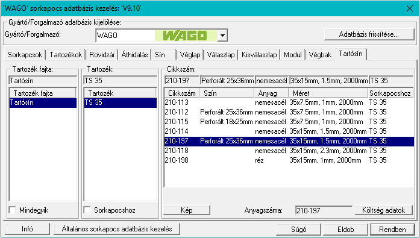This screenshot has height=238, width=420.
Task: Click the TS 35 field under Tartozék
Action: tap(121, 80)
